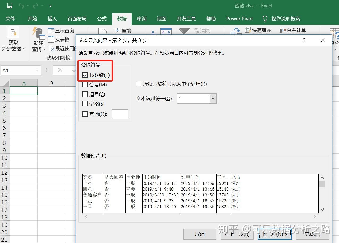Viewport: 339px width, 243px height.
Task: Click the 其他 custom delimiter input box
Action: pos(120,114)
